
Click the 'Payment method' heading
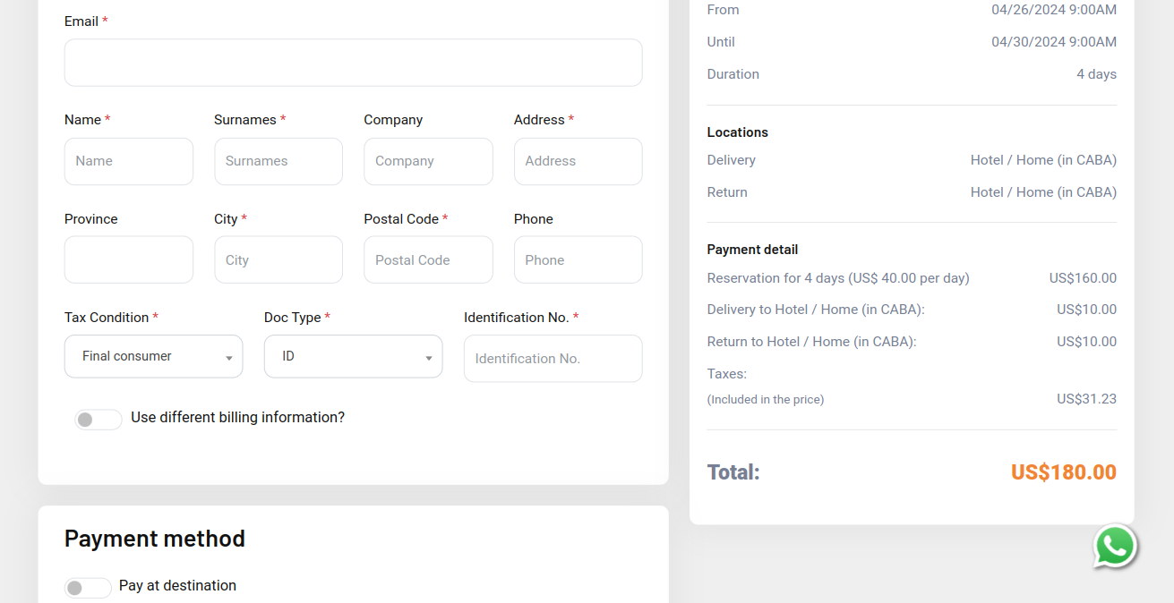click(x=155, y=539)
